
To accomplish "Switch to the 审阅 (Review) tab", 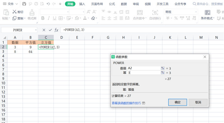I will [136, 4].
